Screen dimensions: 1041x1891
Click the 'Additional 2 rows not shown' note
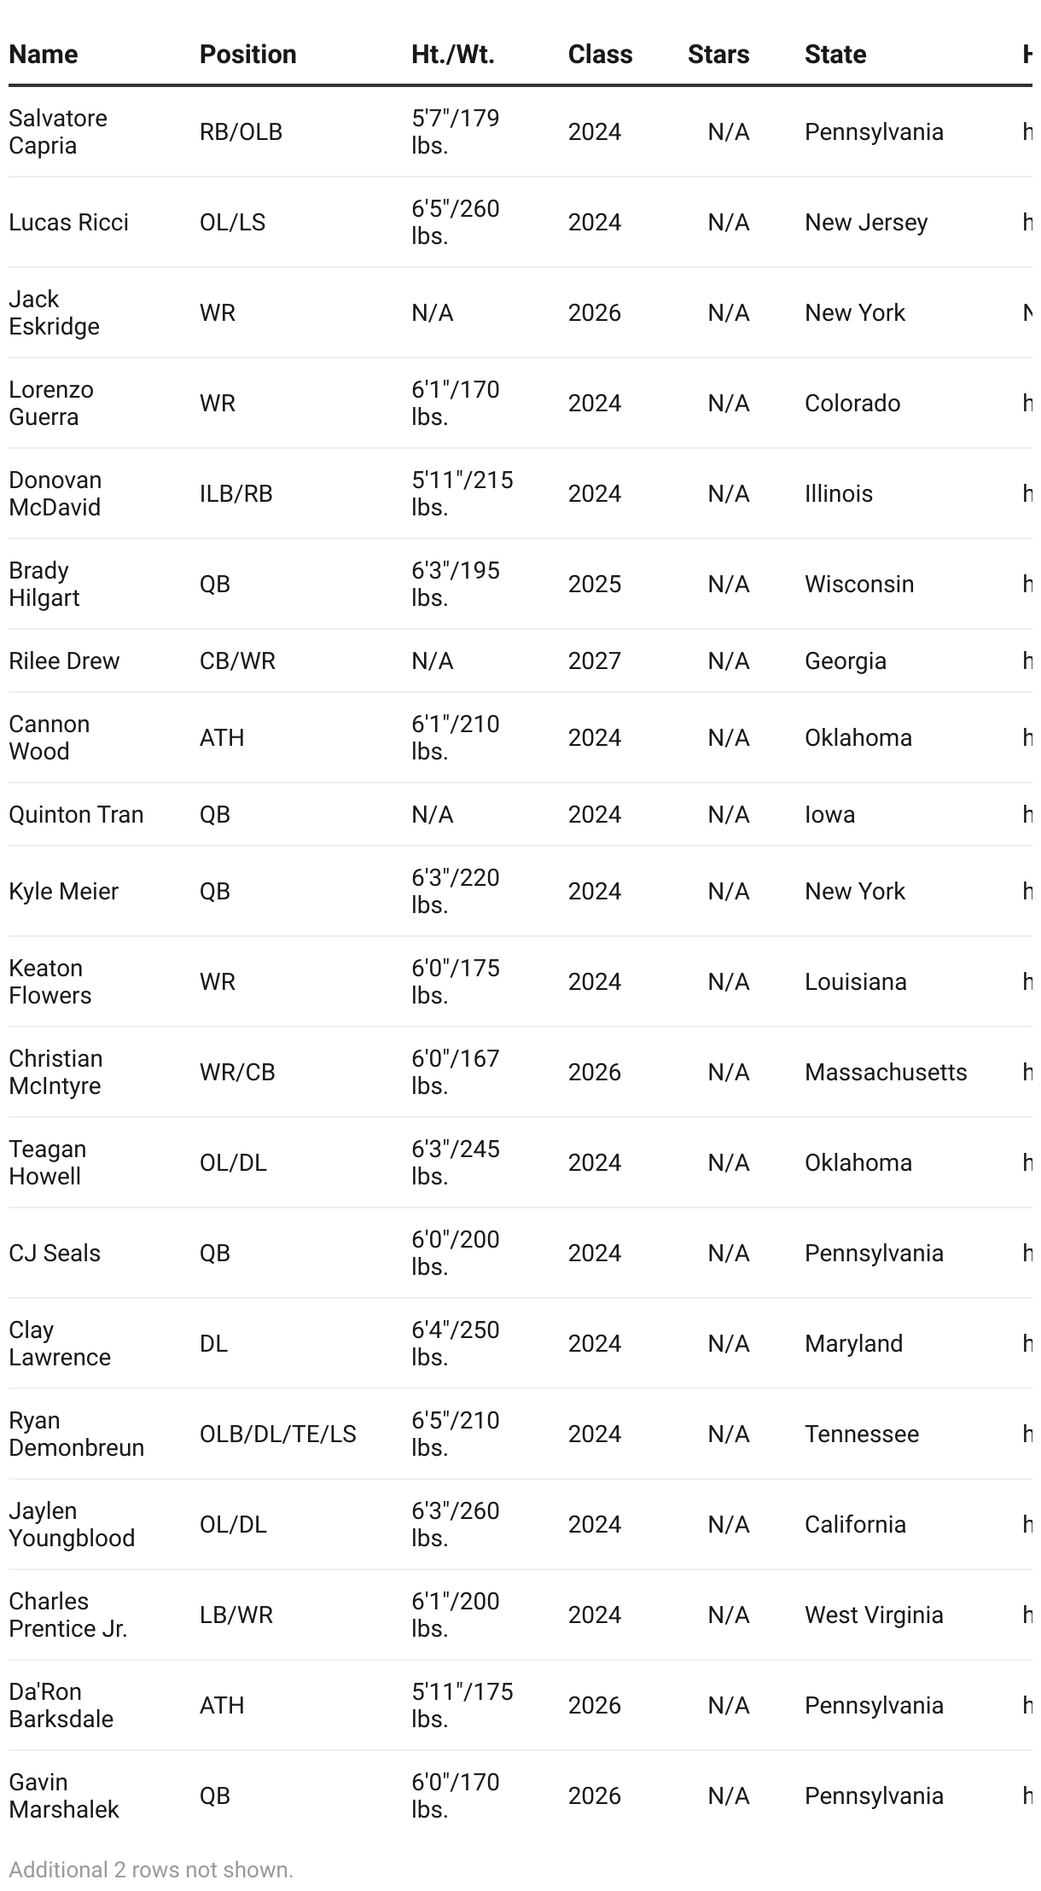(x=151, y=1870)
